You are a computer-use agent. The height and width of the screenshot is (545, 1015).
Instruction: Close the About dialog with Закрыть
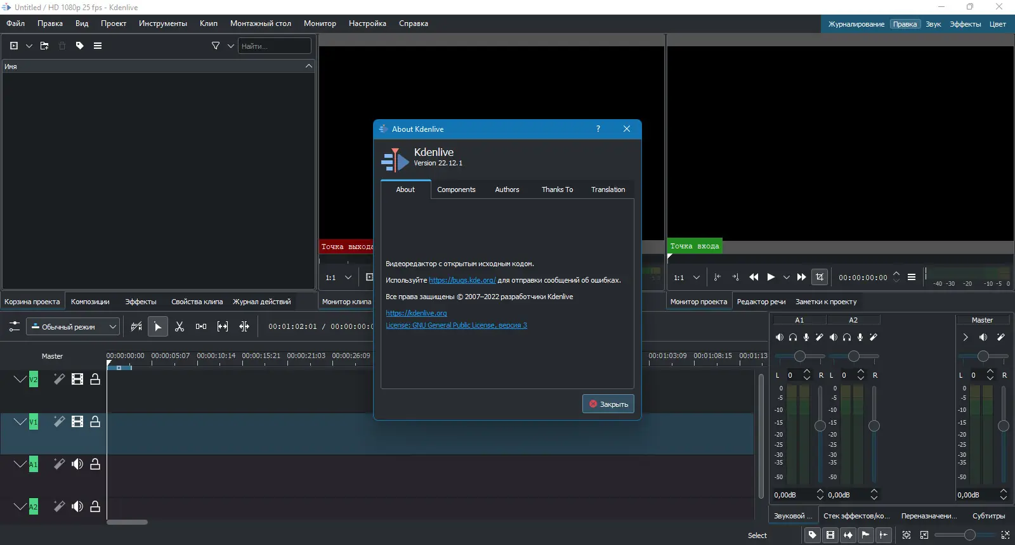(608, 404)
